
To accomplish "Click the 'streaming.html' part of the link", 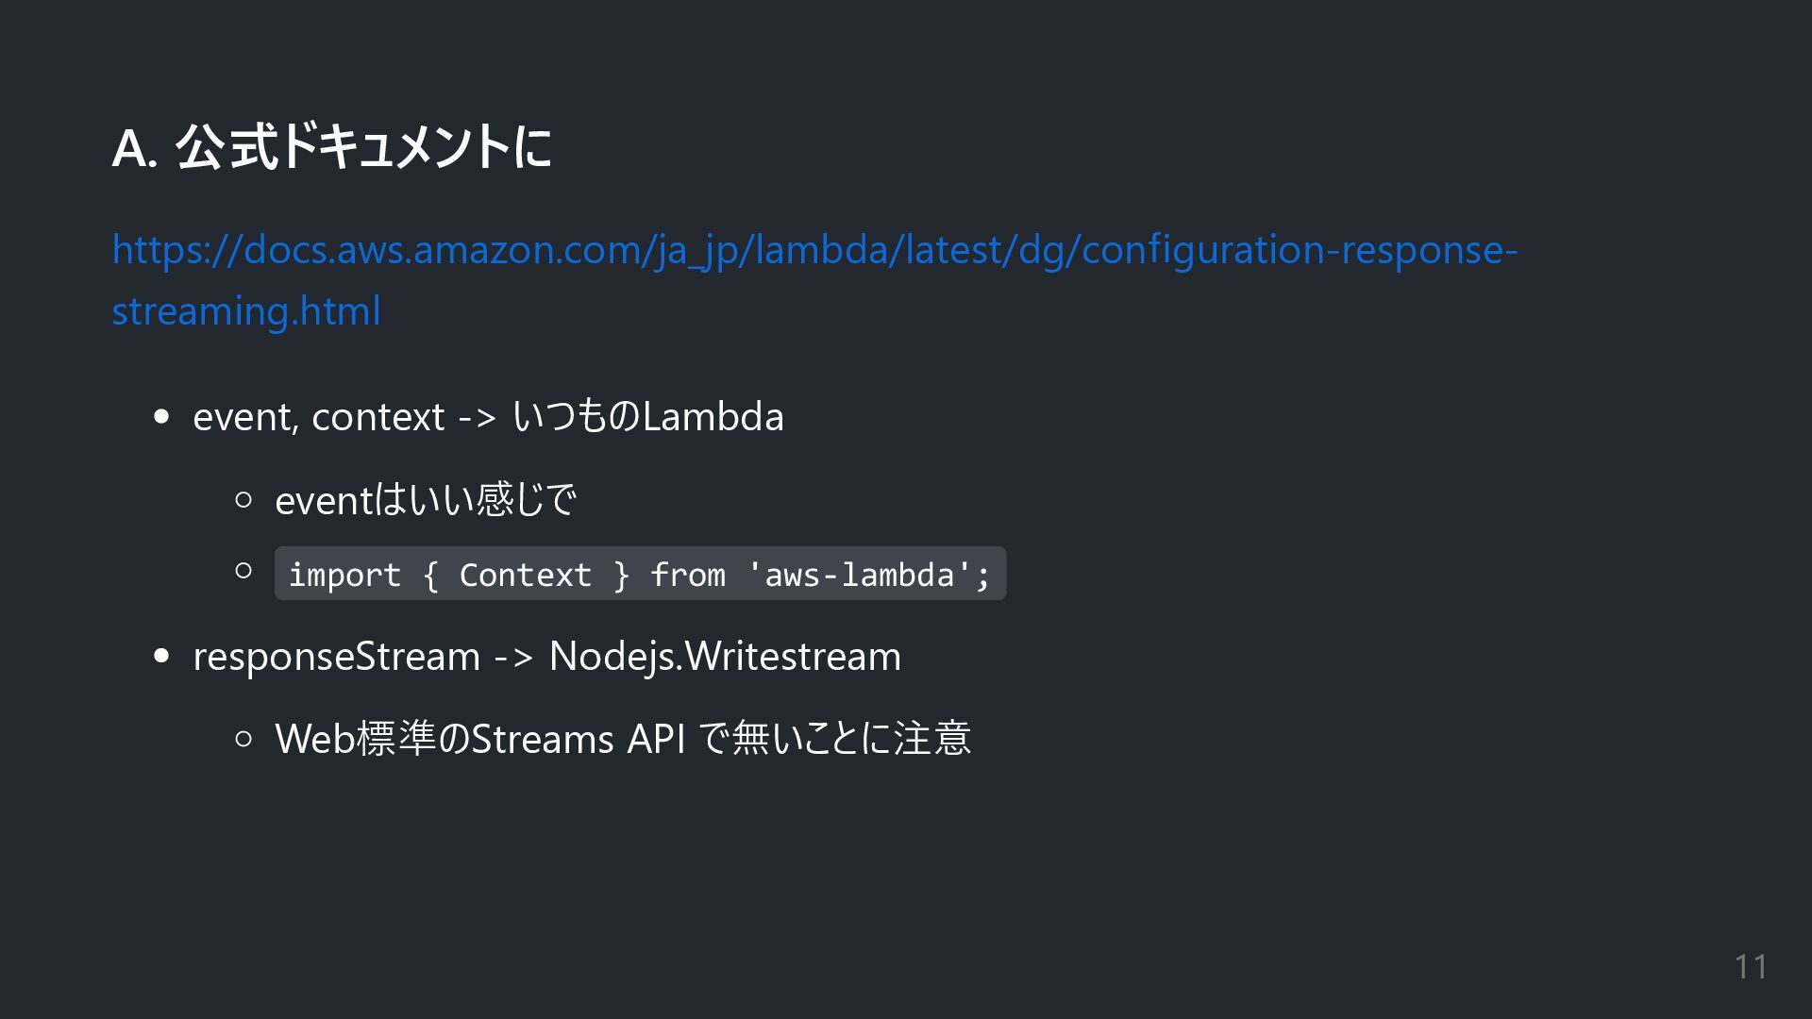I will 245,311.
